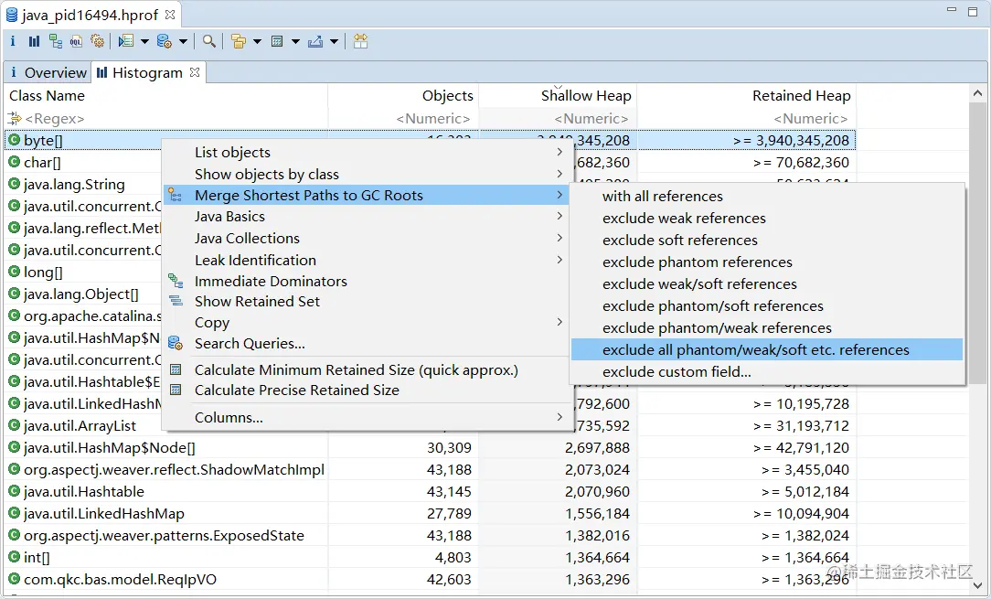Open the Copy submenu

pyautogui.click(x=368, y=323)
